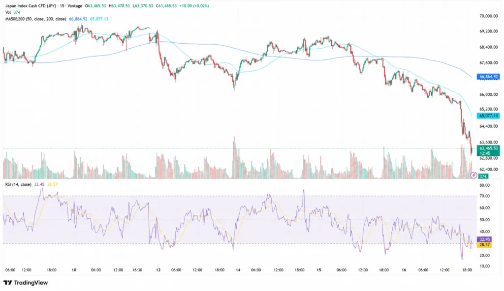The height and width of the screenshot is (291, 504).
Task: Click the date 15 on the time axis
Action: coord(318,270)
